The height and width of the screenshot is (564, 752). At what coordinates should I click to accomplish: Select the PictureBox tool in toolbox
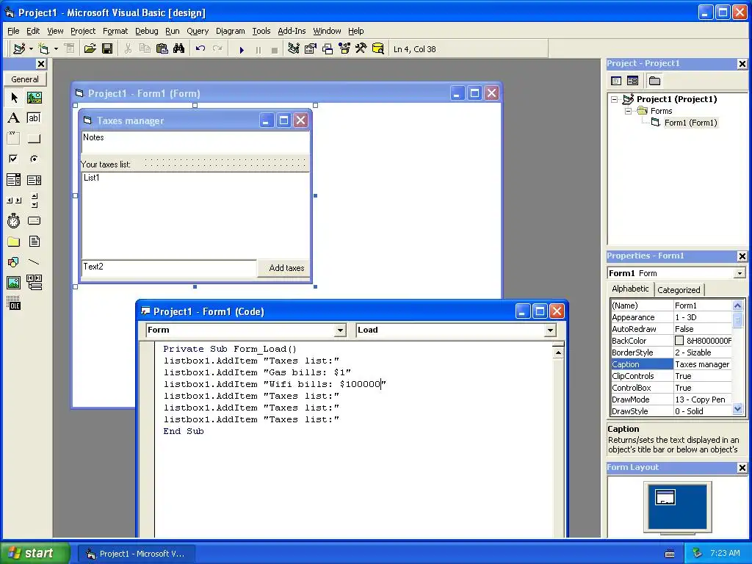pyautogui.click(x=34, y=98)
